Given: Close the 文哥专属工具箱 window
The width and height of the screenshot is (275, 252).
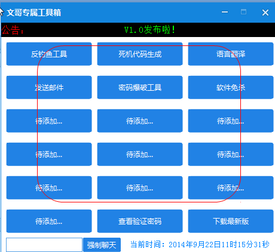Looking at the screenshot, I should point(265,13).
